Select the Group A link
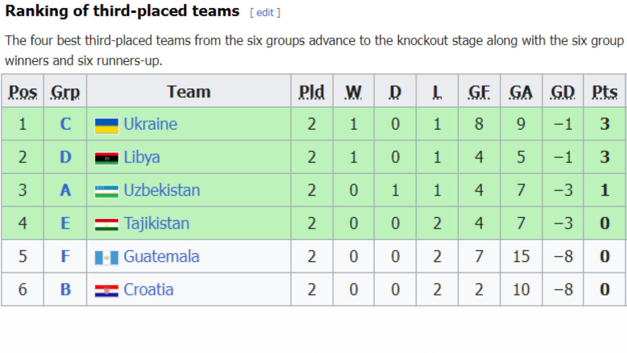This screenshot has width=627, height=353. [65, 190]
